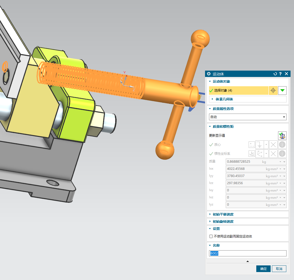294x280 pixels.
Task: Open the 质量属性选项 dropdown set to 自动
Action: click(248, 117)
